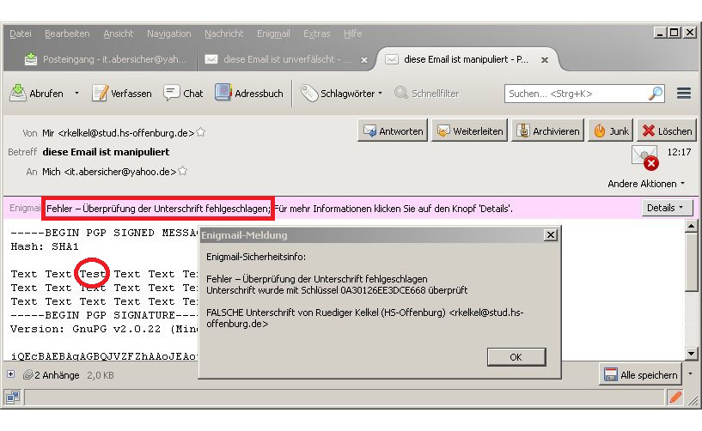Click the Abrufen get-mail icon
Screen dimensions: 702x431
pyautogui.click(x=18, y=94)
